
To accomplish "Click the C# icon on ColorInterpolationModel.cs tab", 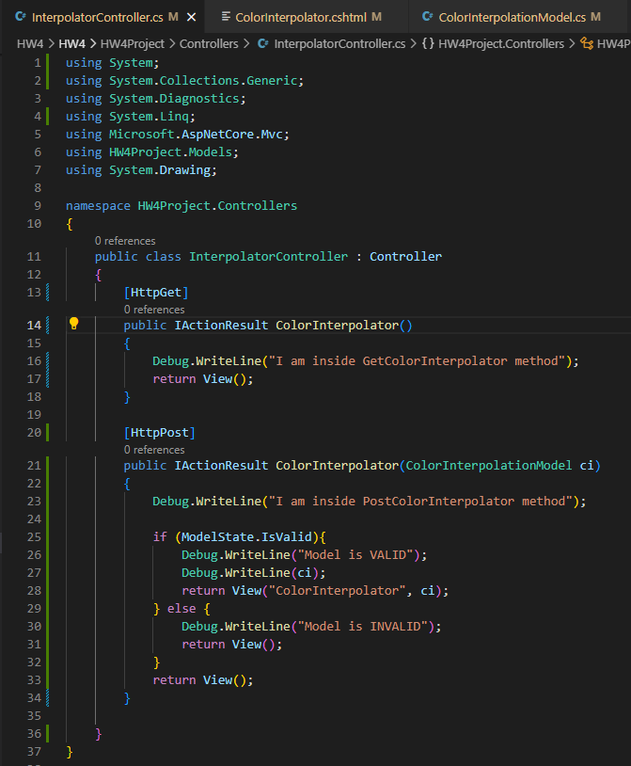I will click(x=427, y=17).
